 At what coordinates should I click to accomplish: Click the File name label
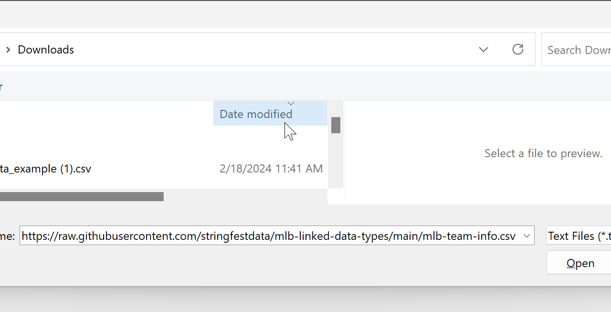pos(8,236)
